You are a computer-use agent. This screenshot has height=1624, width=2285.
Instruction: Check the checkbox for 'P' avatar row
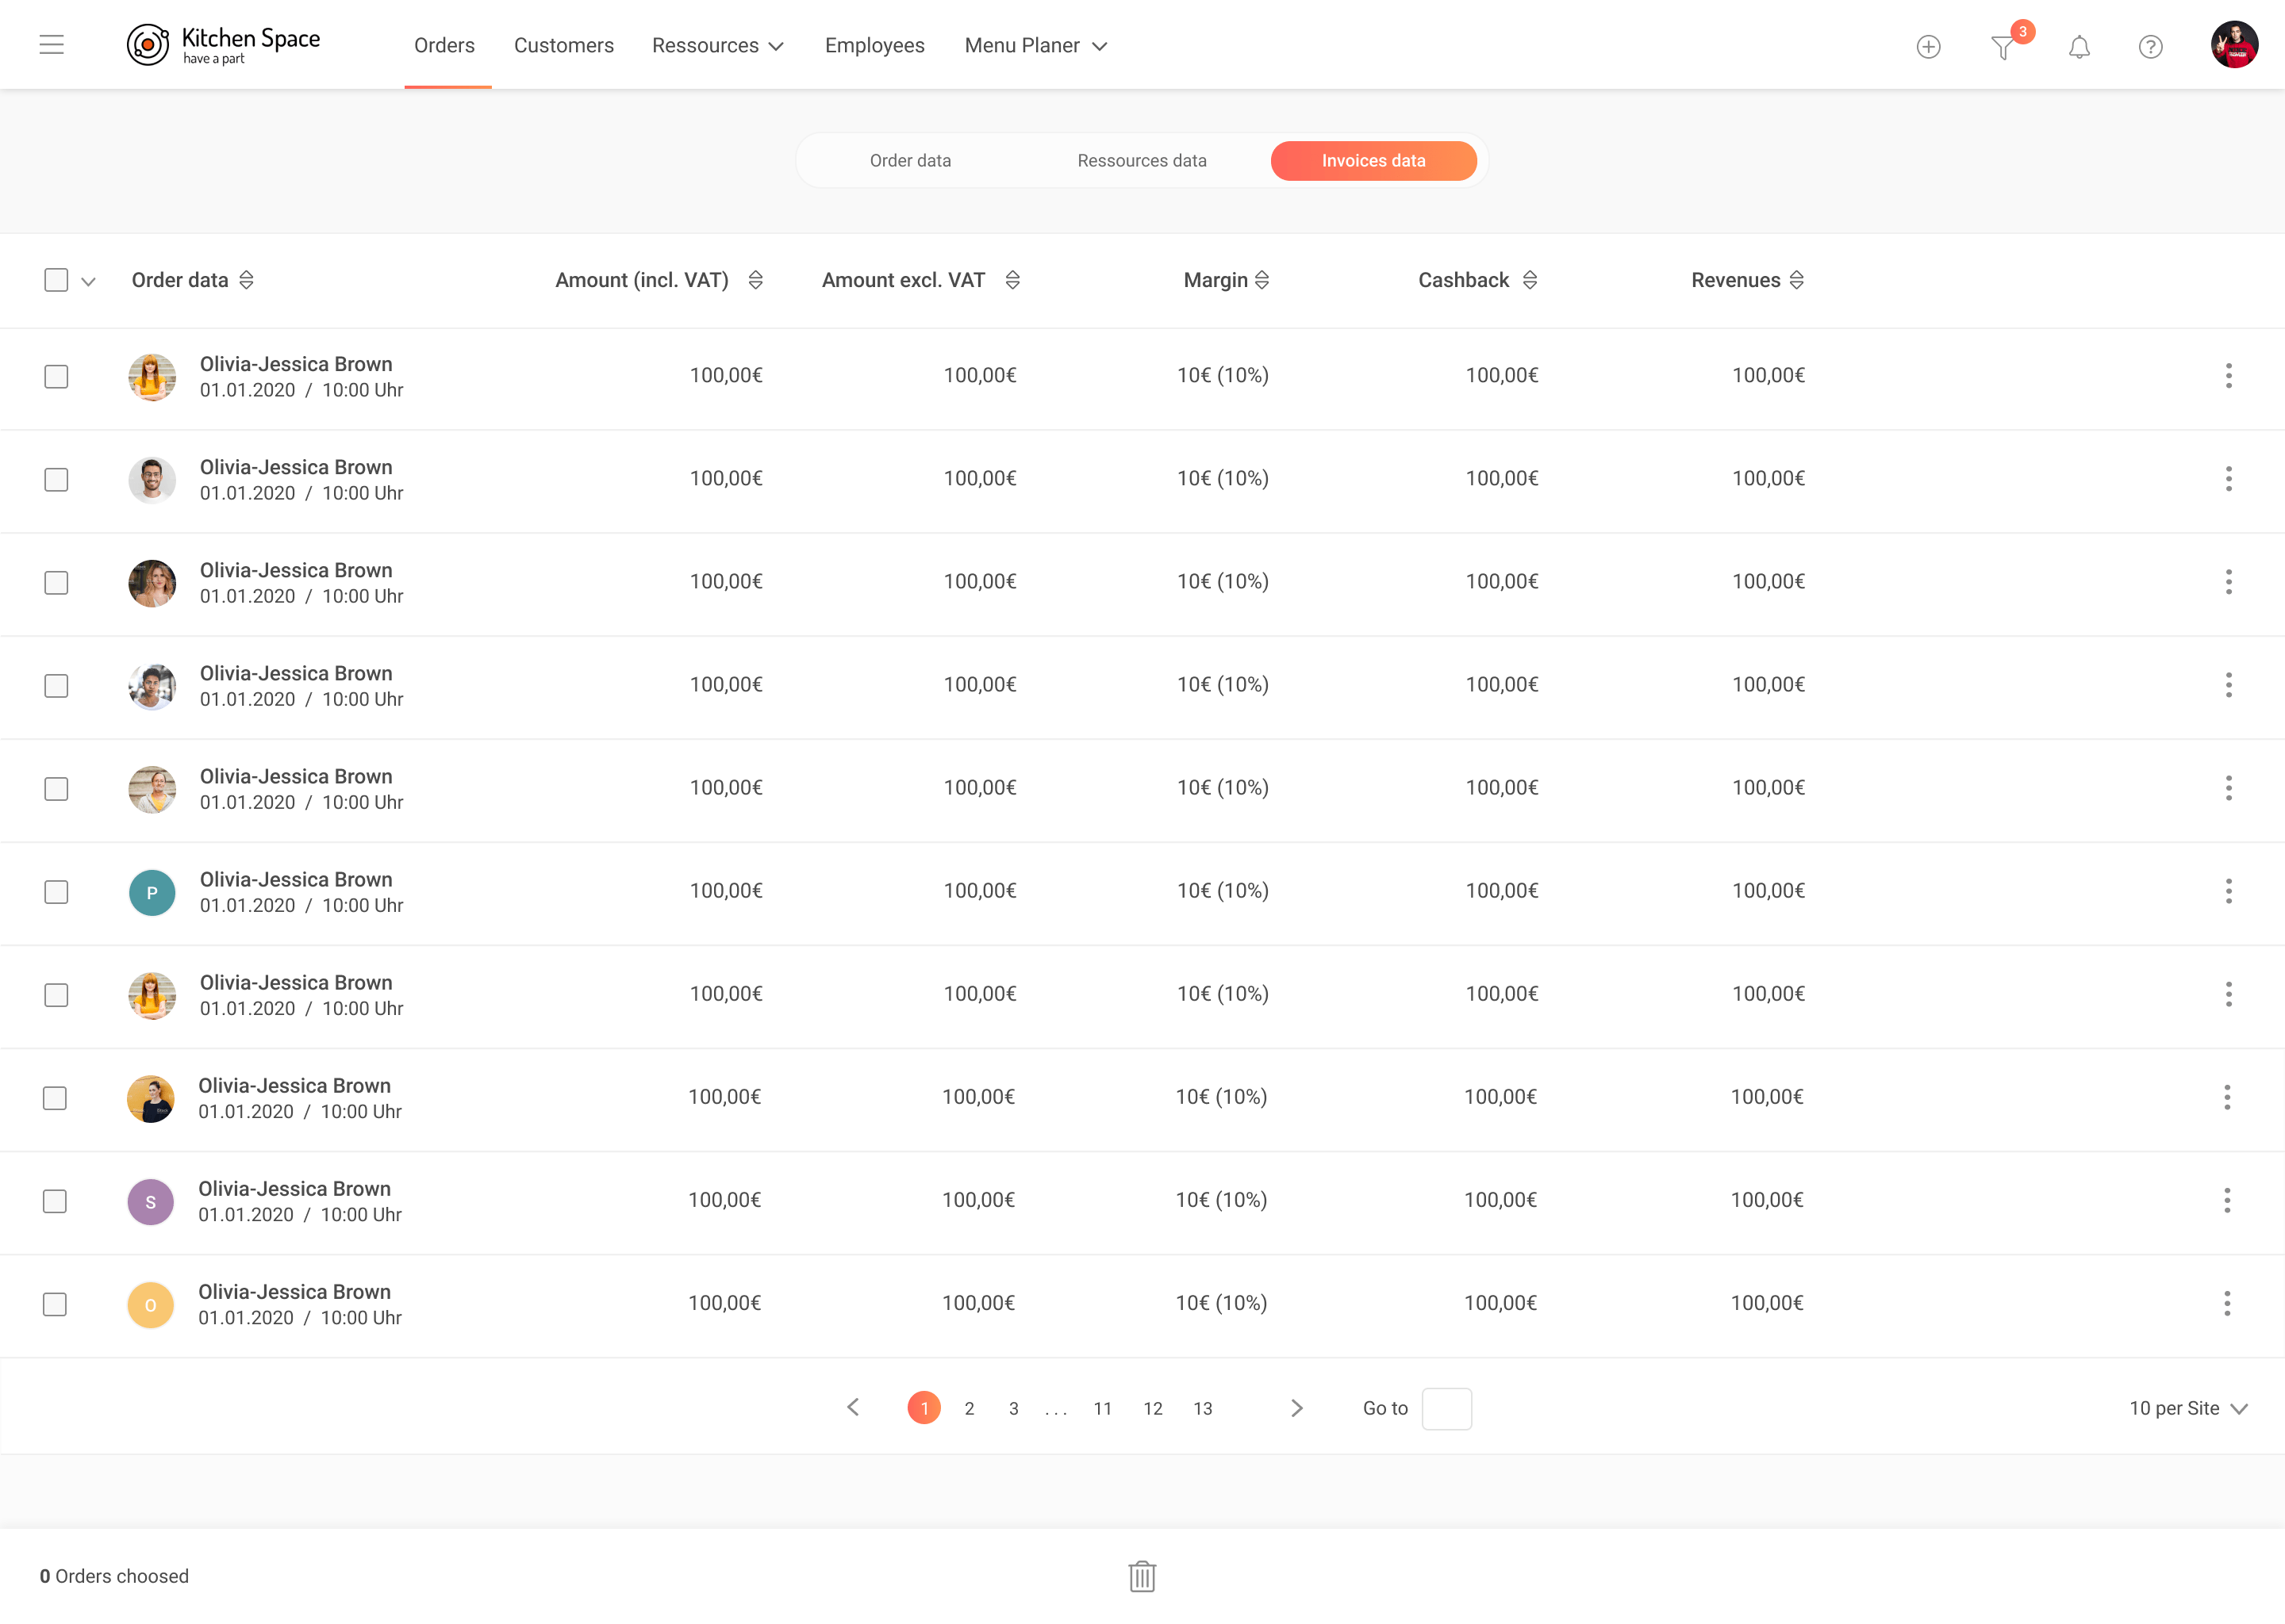56,892
